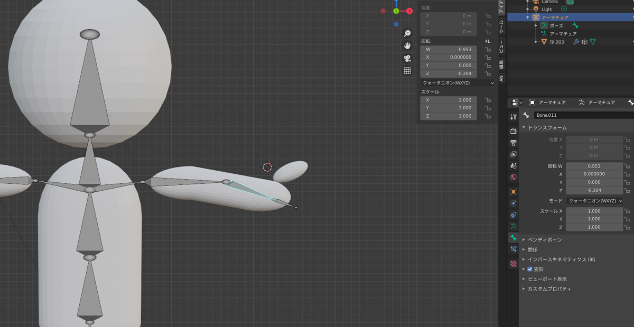This screenshot has height=327, width=634.
Task: Open the View Layer properties icon
Action: click(513, 154)
